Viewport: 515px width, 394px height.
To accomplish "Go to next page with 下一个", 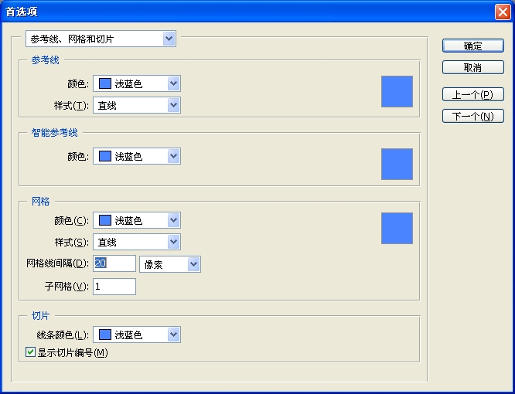I will click(472, 117).
